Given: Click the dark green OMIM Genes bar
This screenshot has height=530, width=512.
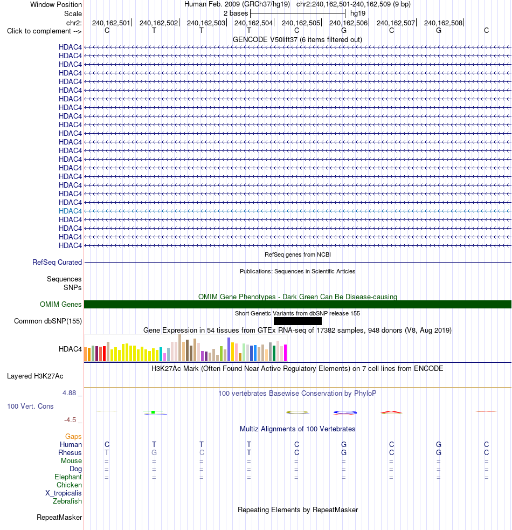Looking at the screenshot, I should [297, 304].
